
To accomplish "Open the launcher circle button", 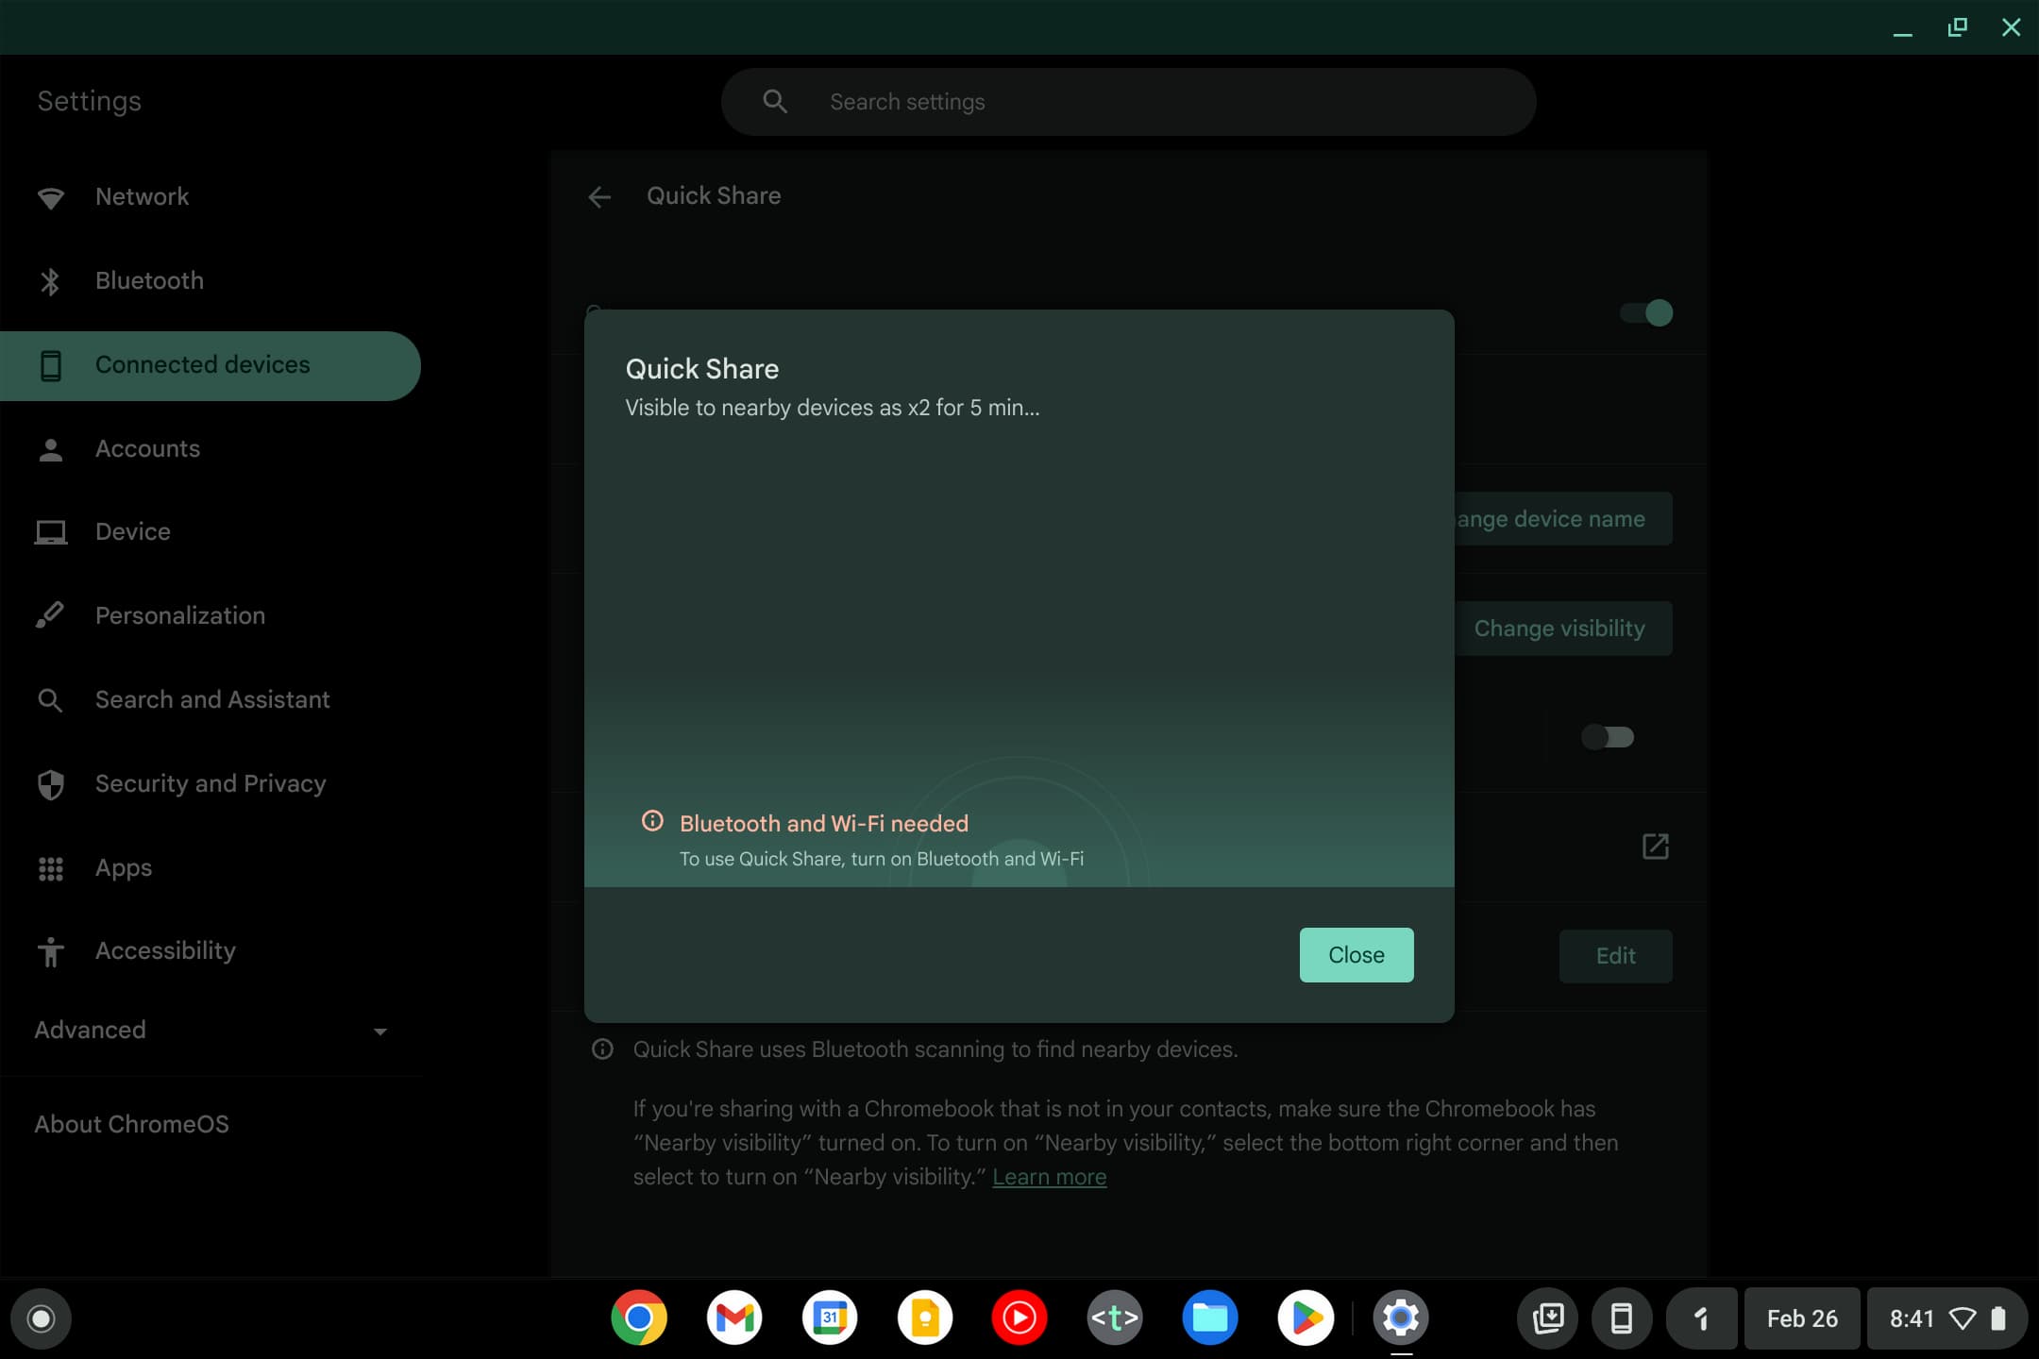I will (41, 1318).
